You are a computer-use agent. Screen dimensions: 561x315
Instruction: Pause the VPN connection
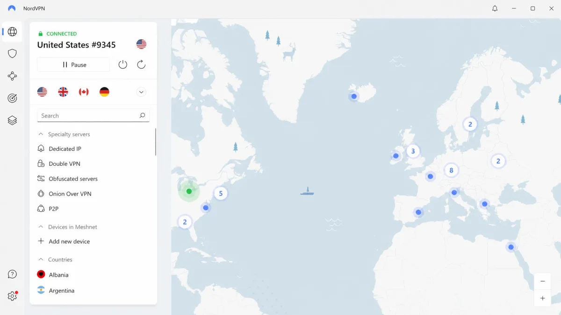tap(73, 65)
